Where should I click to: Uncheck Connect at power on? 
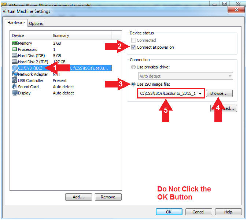coord(133,47)
